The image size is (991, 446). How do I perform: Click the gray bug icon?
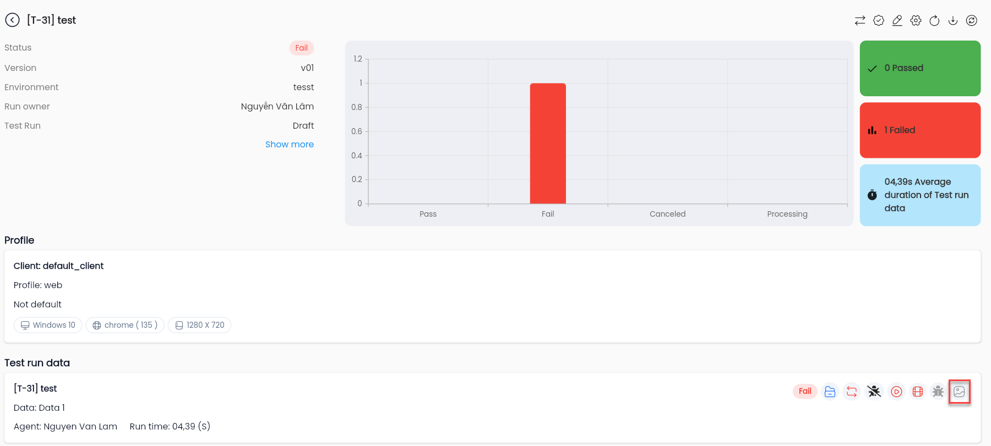[x=938, y=392]
